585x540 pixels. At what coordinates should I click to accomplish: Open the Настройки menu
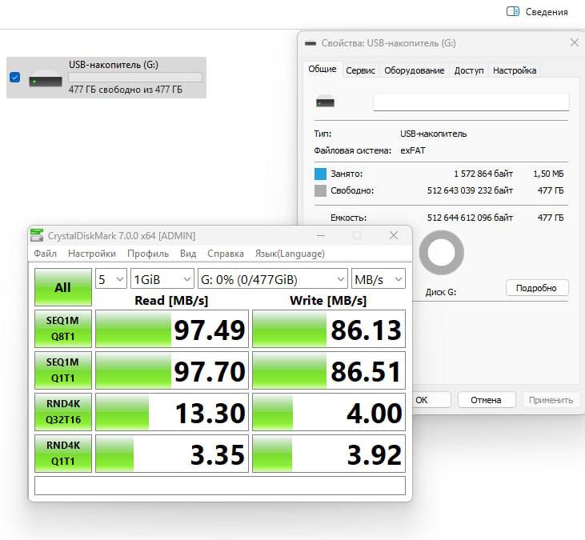coord(92,254)
